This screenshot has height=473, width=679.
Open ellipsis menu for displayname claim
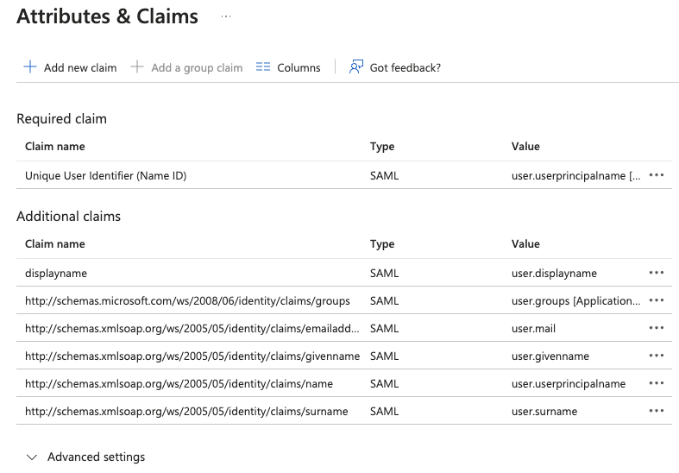point(657,273)
